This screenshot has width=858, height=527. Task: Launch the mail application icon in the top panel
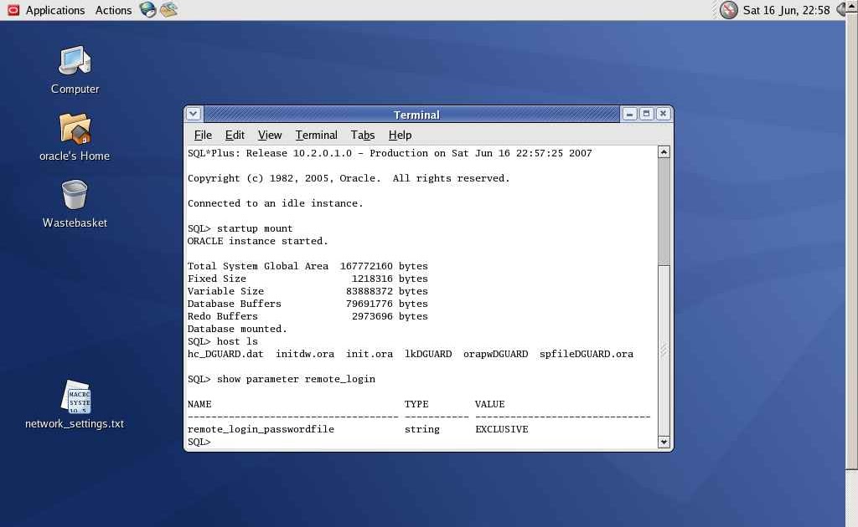pos(168,10)
